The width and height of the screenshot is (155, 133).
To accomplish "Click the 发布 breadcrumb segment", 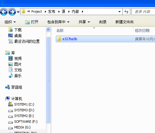I will (52, 11).
